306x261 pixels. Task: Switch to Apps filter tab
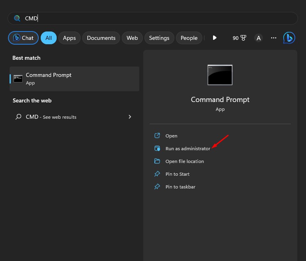click(69, 38)
